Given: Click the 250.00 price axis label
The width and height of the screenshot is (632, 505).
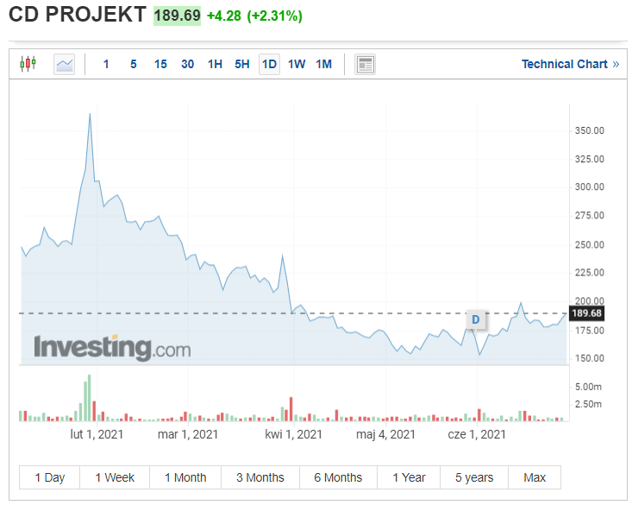Looking at the screenshot, I should (589, 244).
